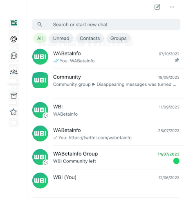Click the 'You: WABetaInfo' message preview
This screenshot has height=199, width=184.
pyautogui.click(x=77, y=61)
